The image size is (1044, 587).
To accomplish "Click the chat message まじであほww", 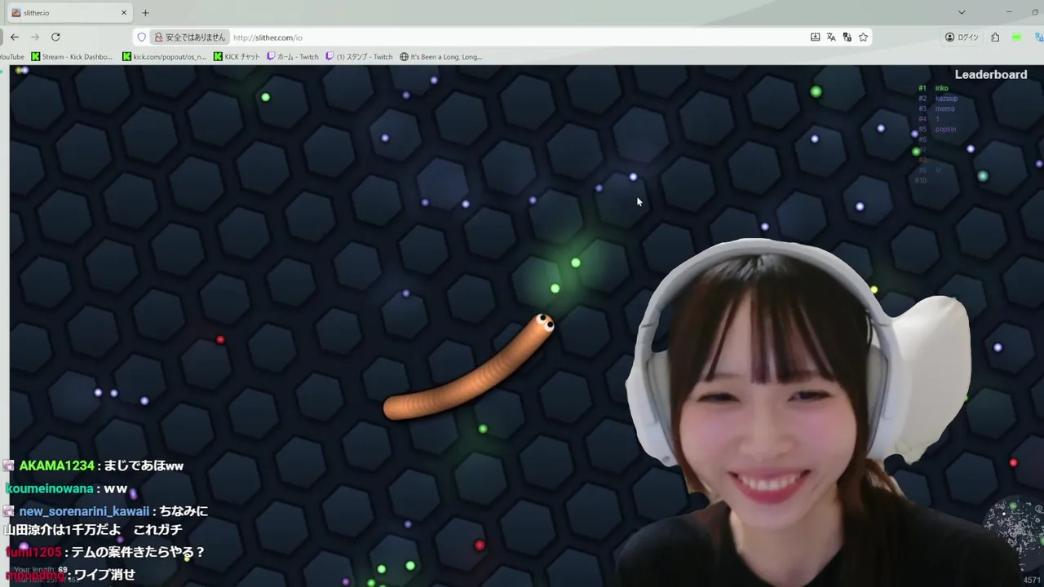I will [x=144, y=466].
